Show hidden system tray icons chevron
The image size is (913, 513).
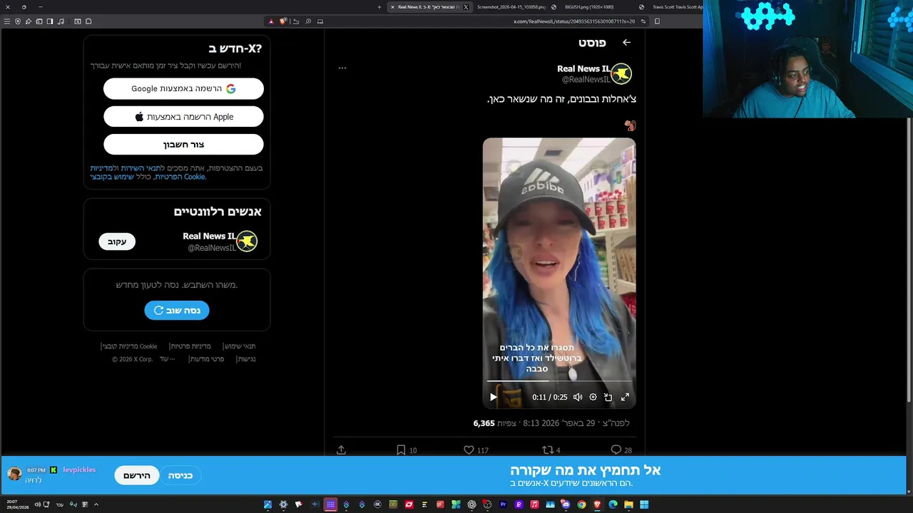pyautogui.click(x=96, y=504)
